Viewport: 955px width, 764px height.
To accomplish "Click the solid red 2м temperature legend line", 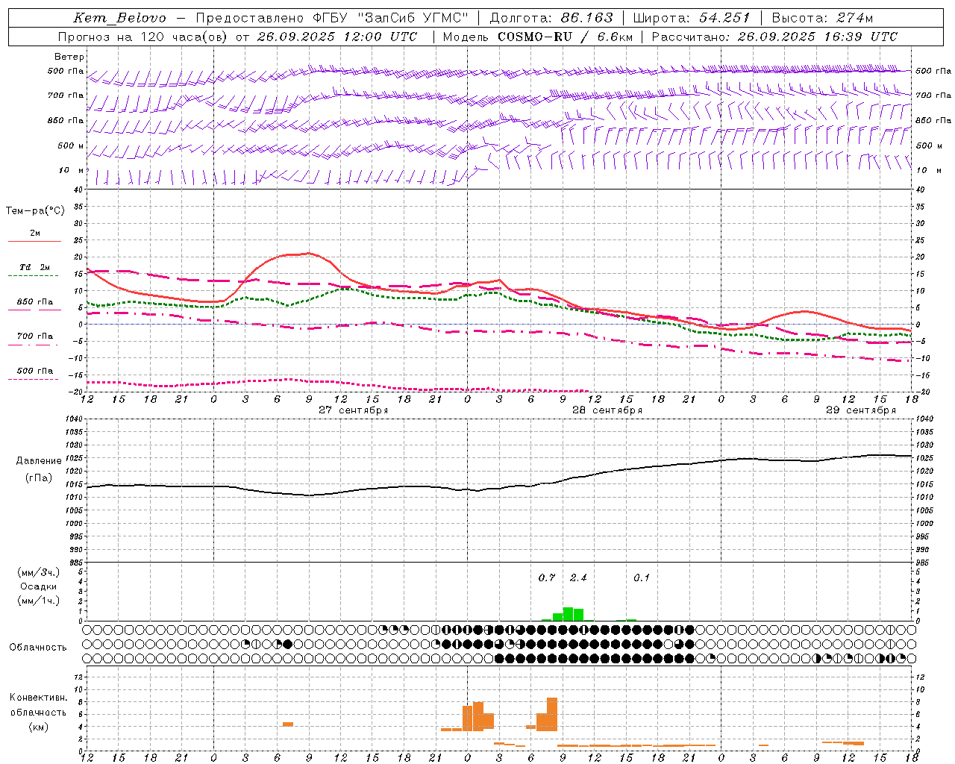I will [x=34, y=241].
